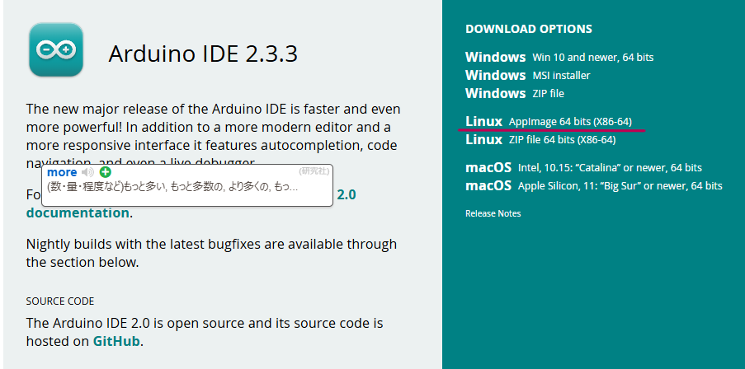Download Windows MSI installer
The image size is (745, 369).
point(527,76)
